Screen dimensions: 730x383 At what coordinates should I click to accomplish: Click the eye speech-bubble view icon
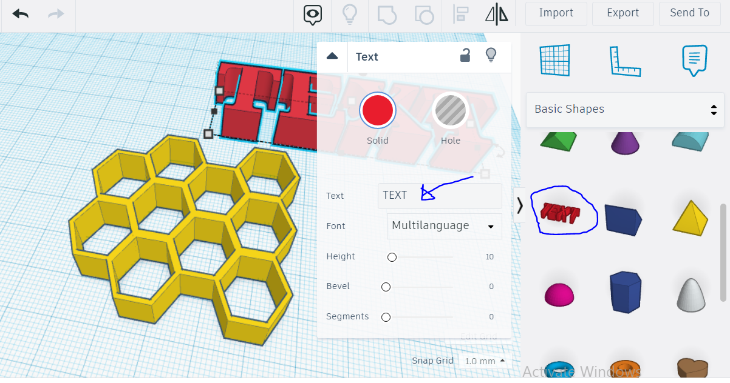pos(313,14)
